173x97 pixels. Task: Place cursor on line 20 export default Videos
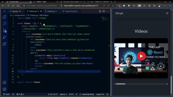(x=29, y=82)
